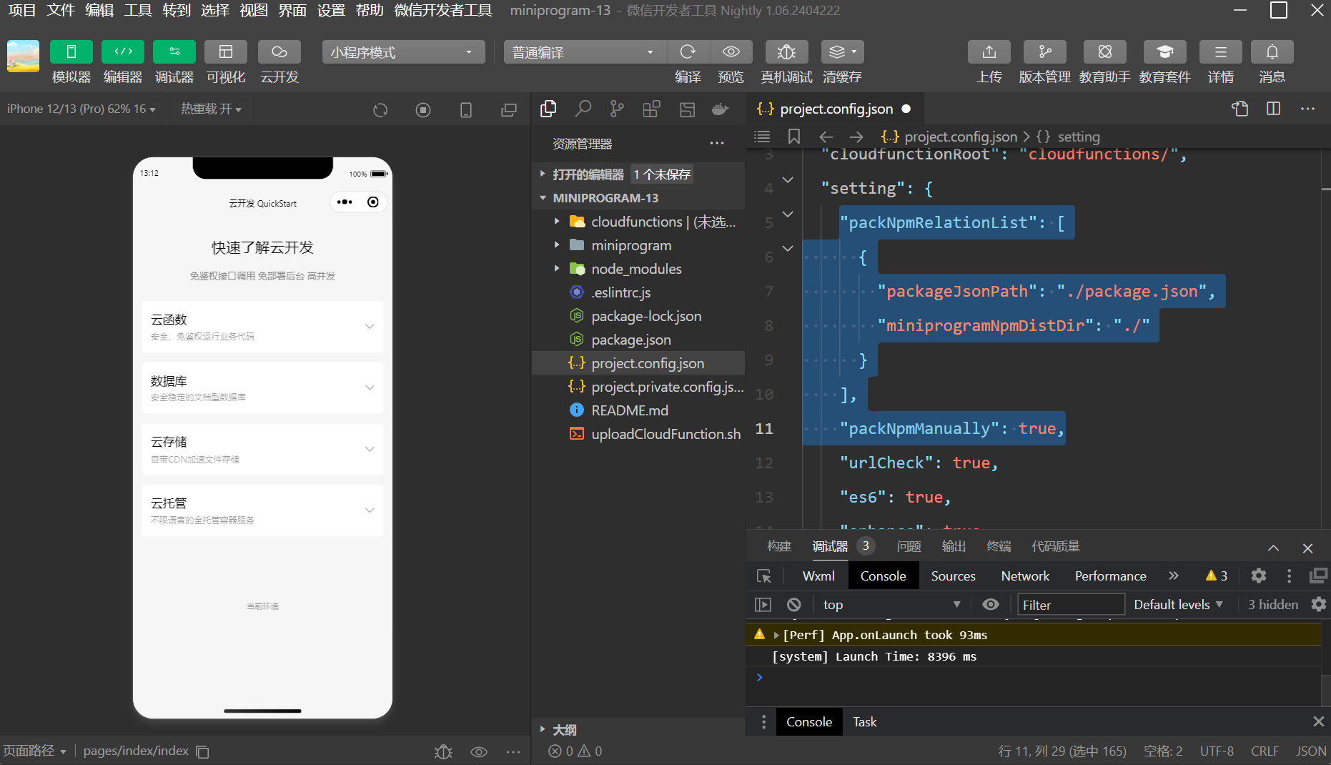Open the education kit (教育套件)
This screenshot has height=765, width=1331.
click(x=1165, y=52)
